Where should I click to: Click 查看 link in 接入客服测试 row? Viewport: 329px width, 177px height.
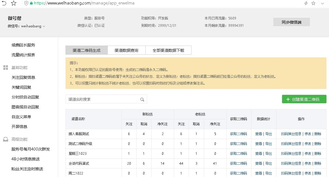[x=258, y=134]
